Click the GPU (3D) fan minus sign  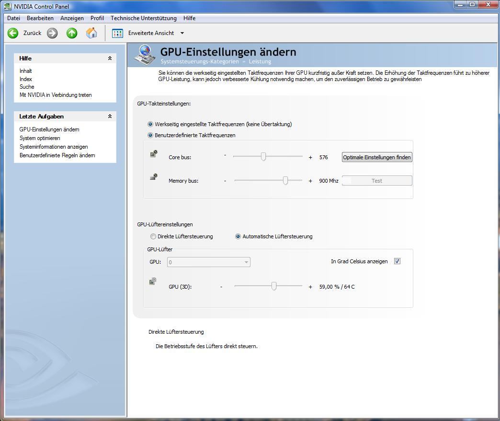[221, 287]
